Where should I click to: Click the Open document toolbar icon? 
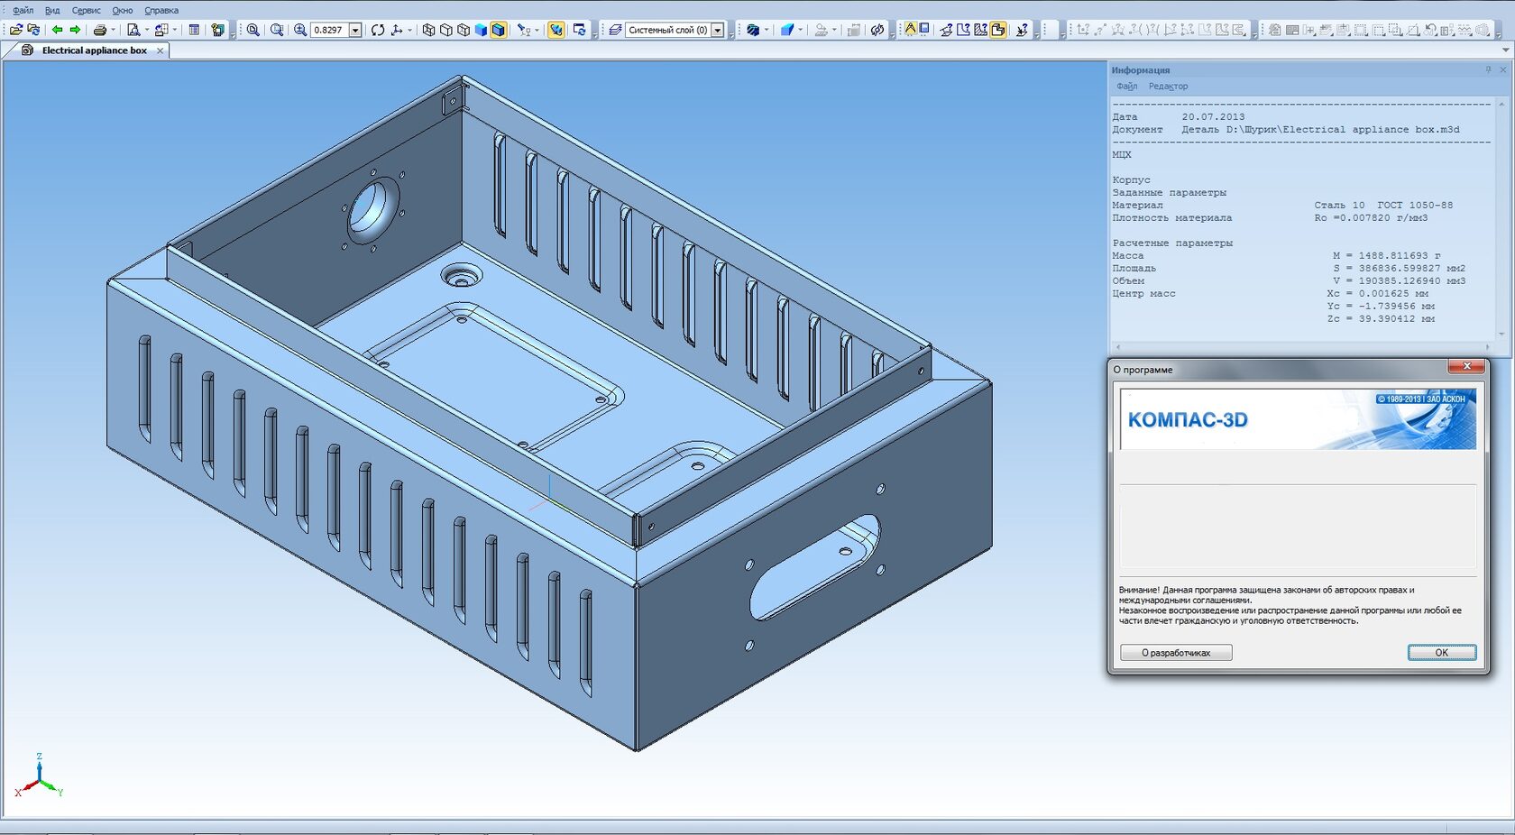click(15, 30)
